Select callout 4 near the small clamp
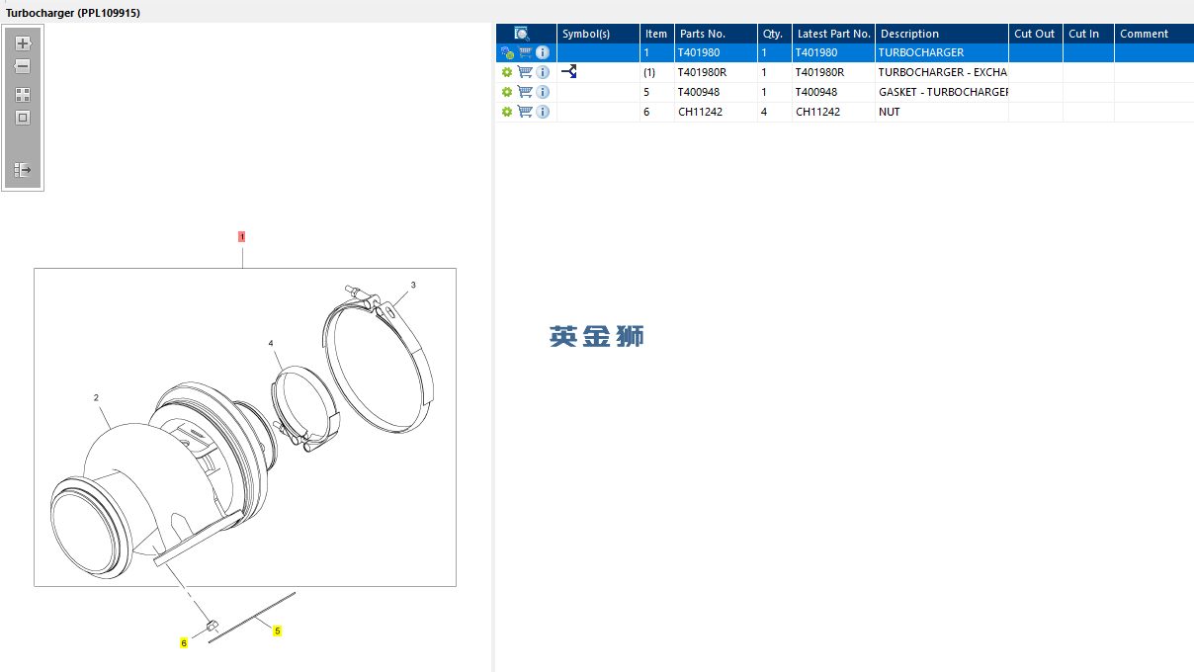The width and height of the screenshot is (1194, 672). pos(271,344)
